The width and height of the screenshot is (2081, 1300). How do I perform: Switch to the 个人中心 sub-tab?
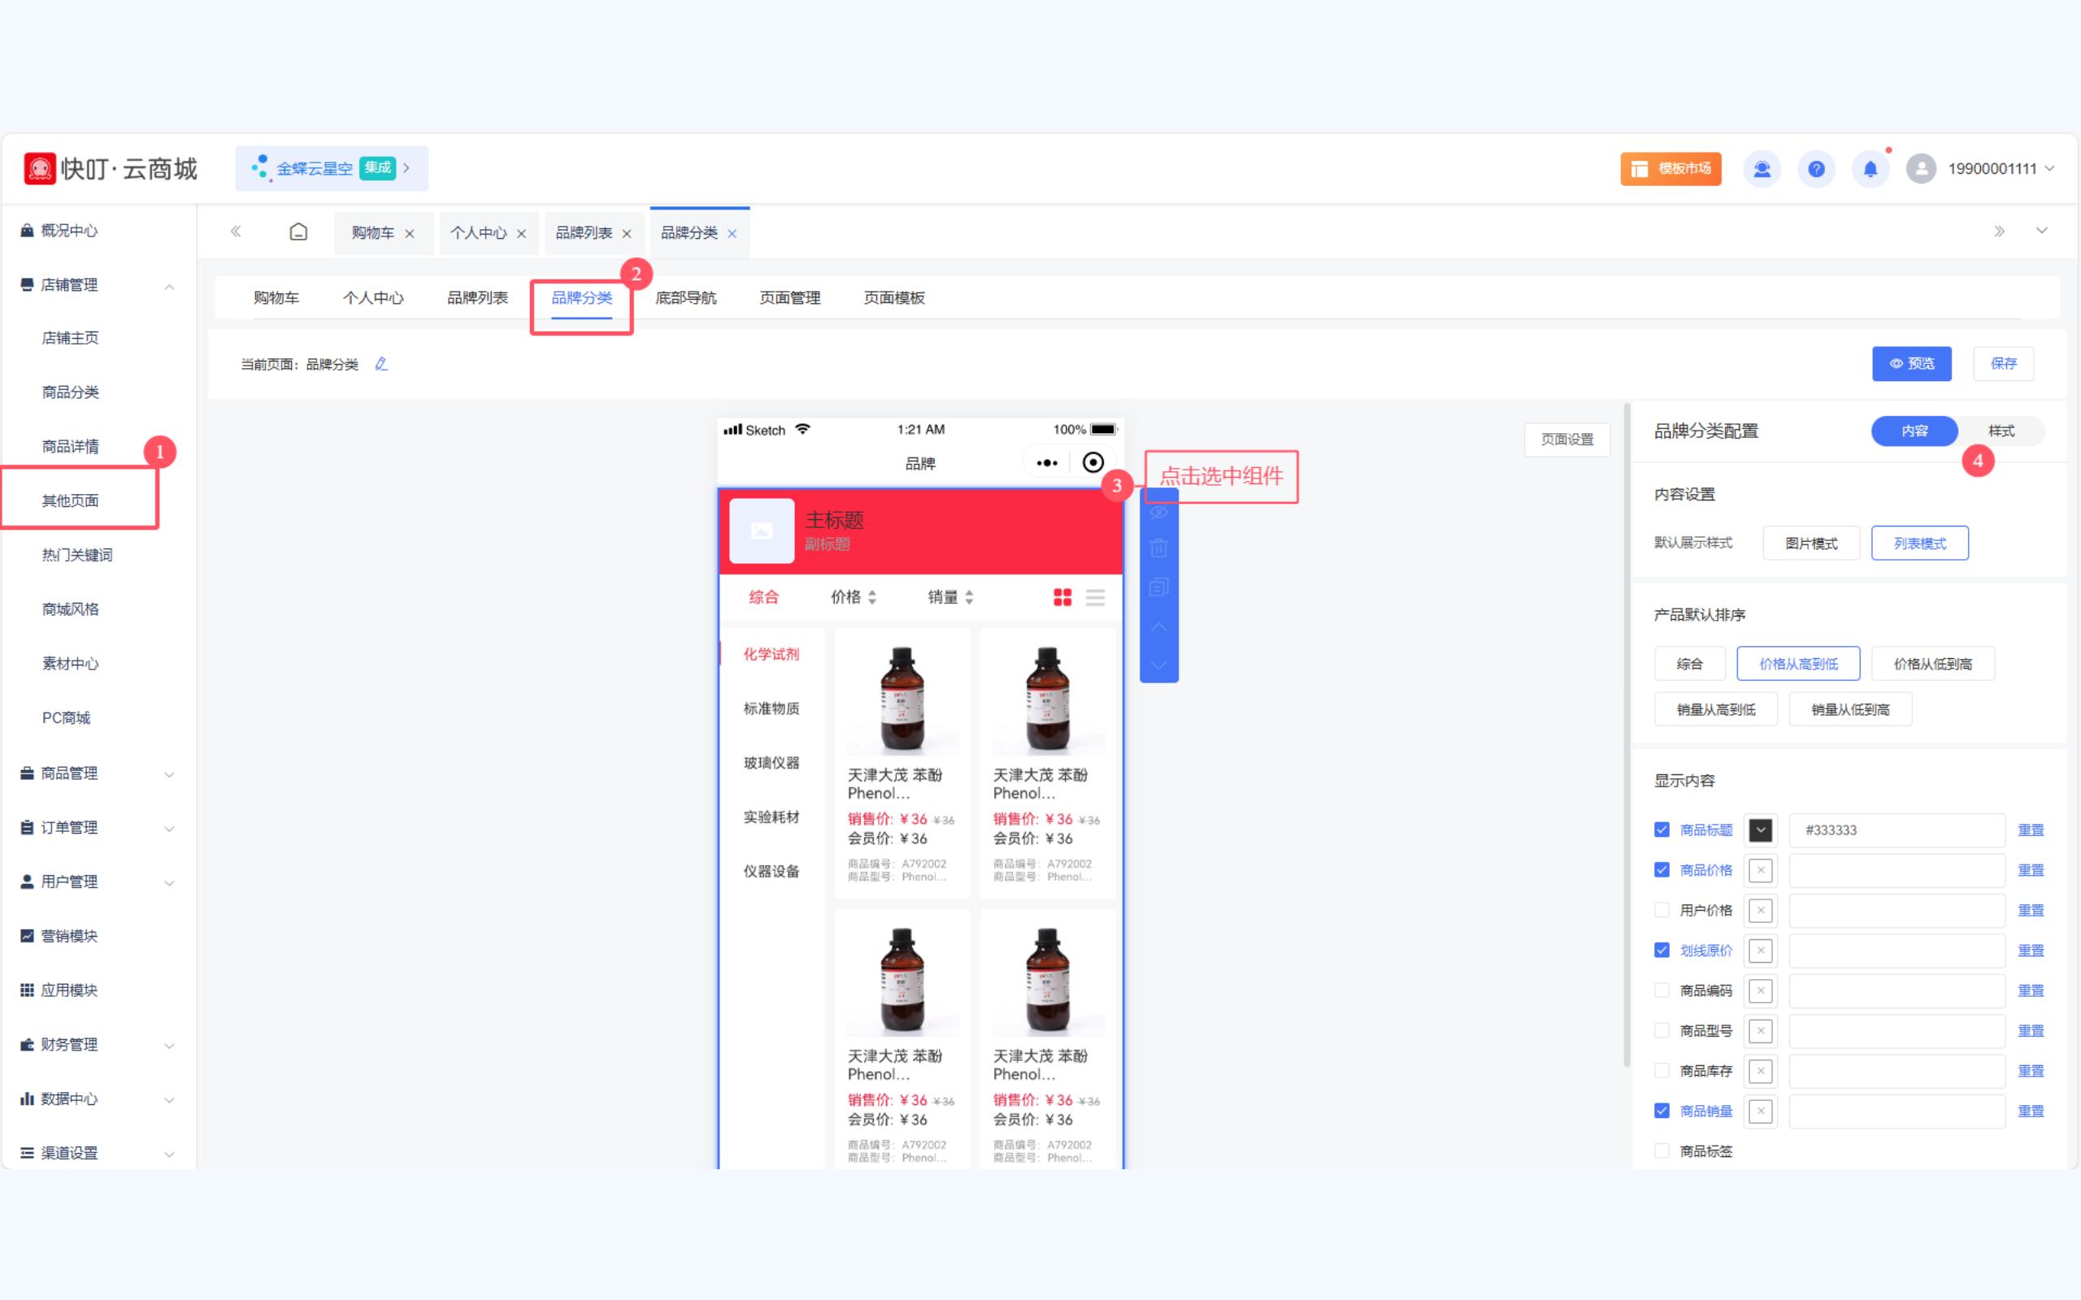click(373, 297)
